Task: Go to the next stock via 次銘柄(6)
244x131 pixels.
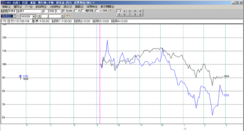Action: tap(55, 7)
